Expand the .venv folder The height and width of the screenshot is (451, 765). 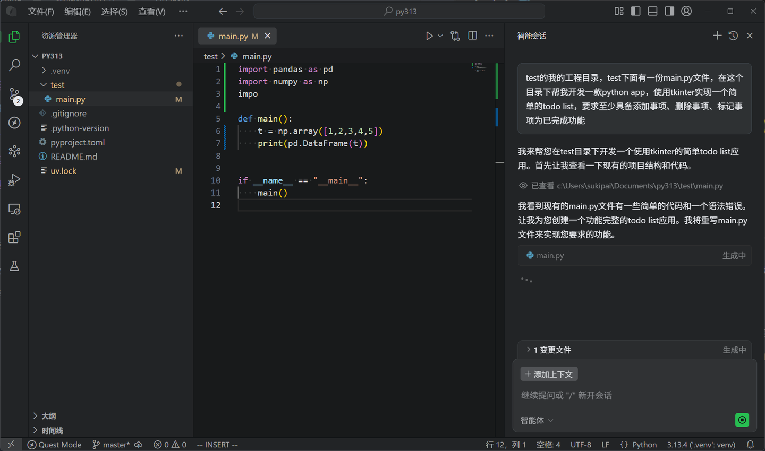60,71
